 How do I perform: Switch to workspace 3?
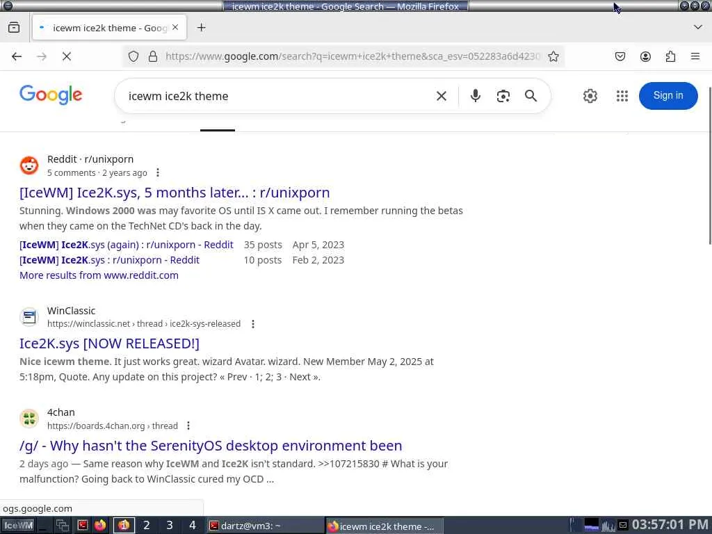click(x=170, y=526)
